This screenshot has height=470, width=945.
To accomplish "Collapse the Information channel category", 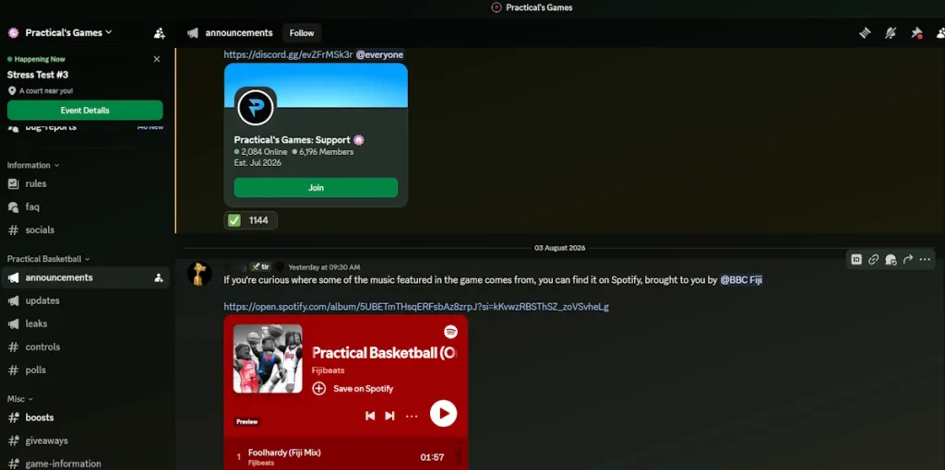I will [x=33, y=165].
